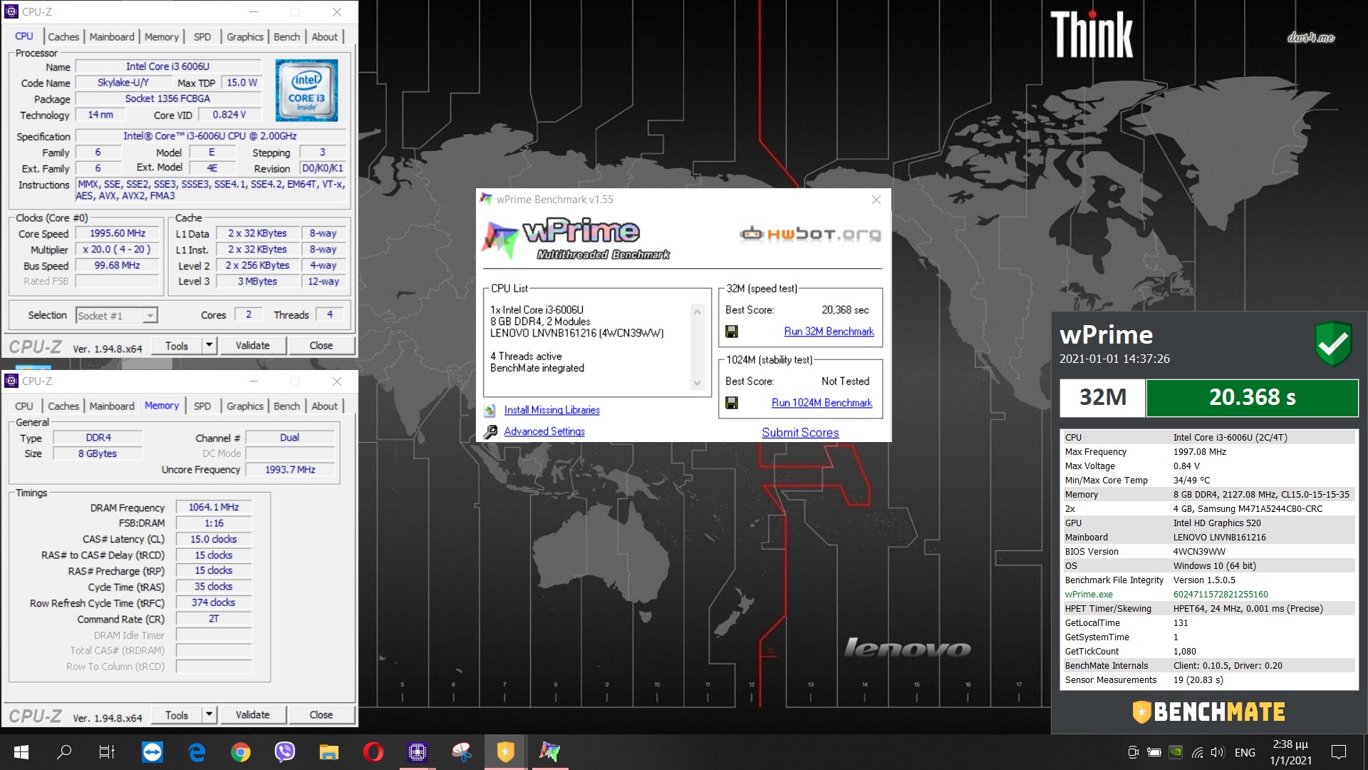Open Memory tab in upper CPU-Z window

pos(162,37)
